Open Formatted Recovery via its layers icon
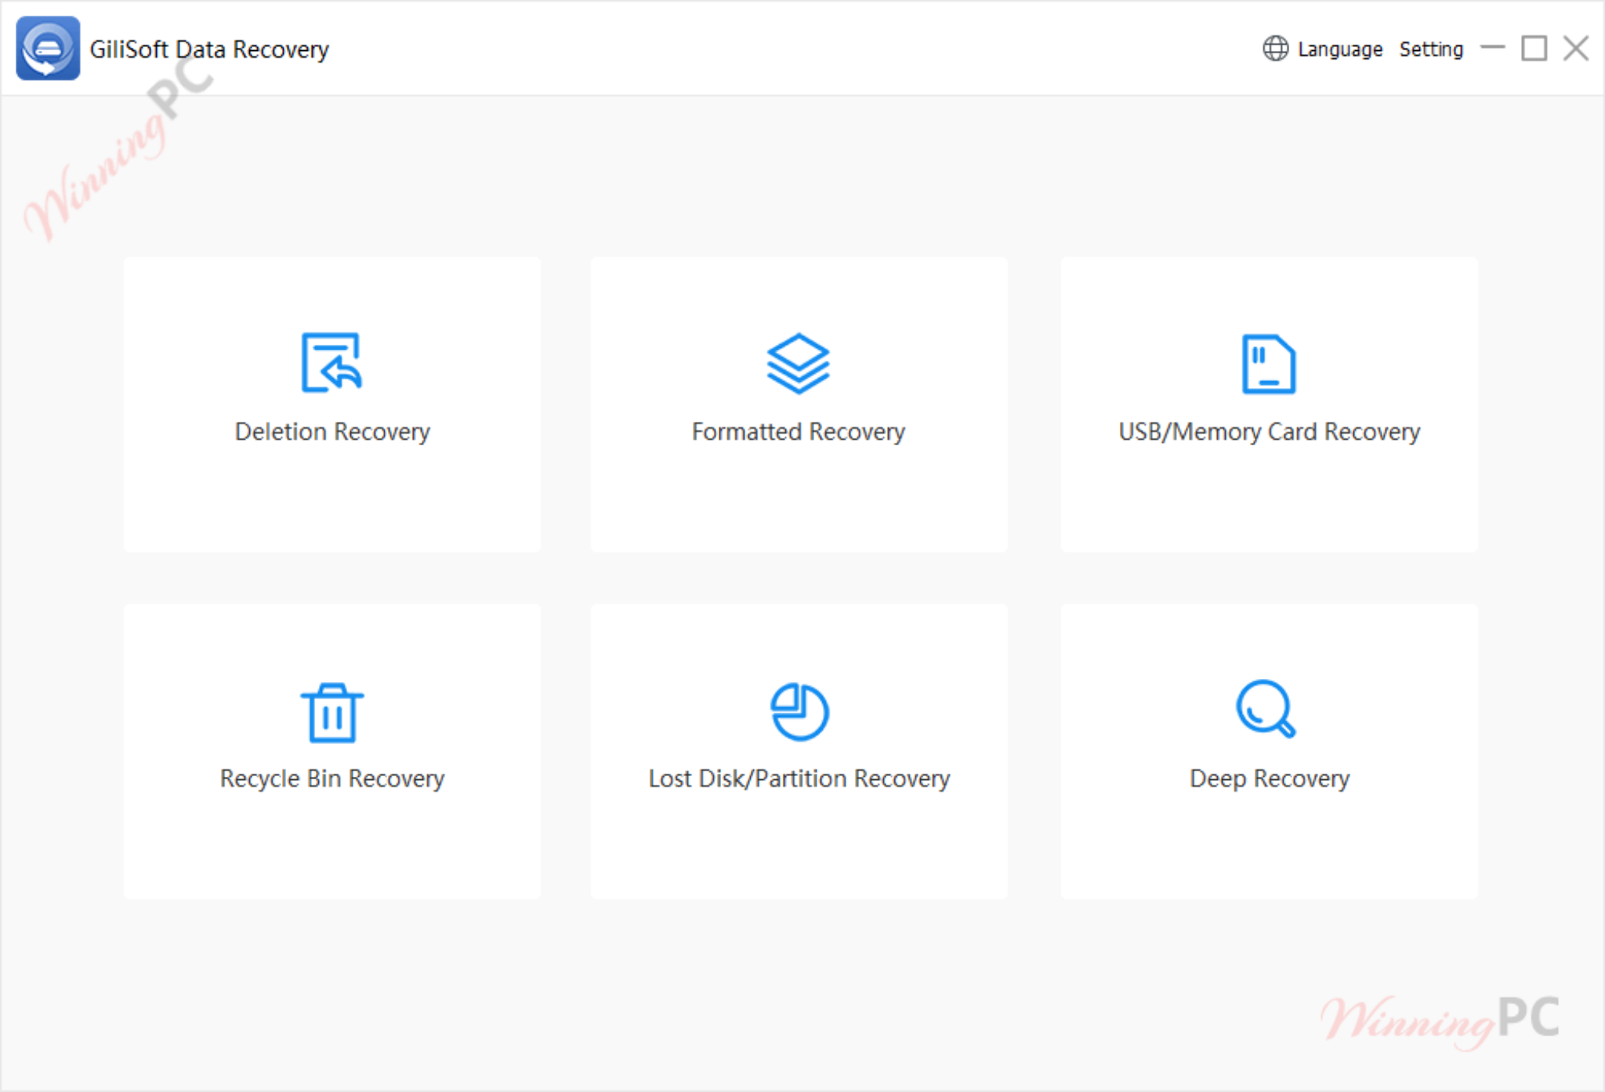 797,363
